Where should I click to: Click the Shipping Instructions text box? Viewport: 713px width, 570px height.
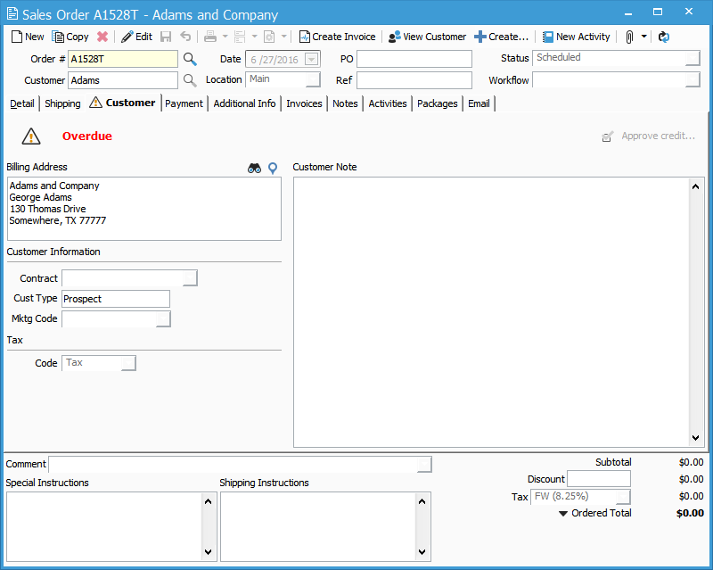[x=318, y=526]
